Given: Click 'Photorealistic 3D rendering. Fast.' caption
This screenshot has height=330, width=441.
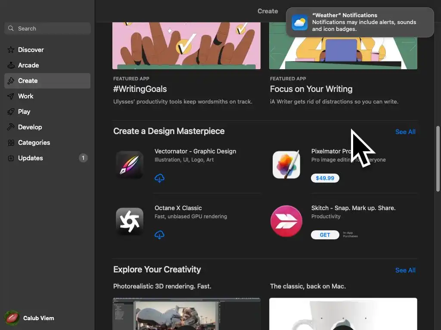Looking at the screenshot, I should [162, 286].
